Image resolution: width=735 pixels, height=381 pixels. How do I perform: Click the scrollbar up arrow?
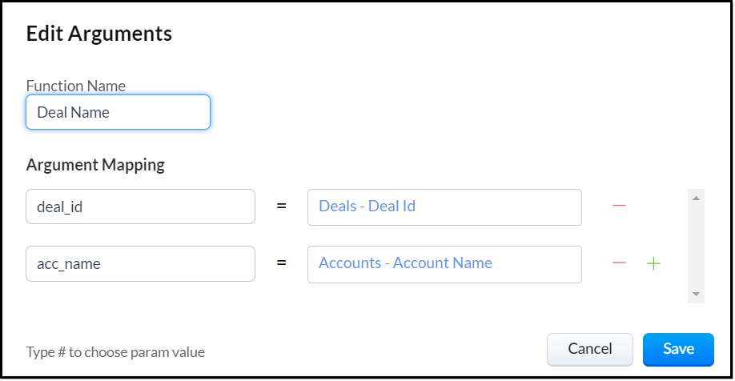(x=696, y=198)
